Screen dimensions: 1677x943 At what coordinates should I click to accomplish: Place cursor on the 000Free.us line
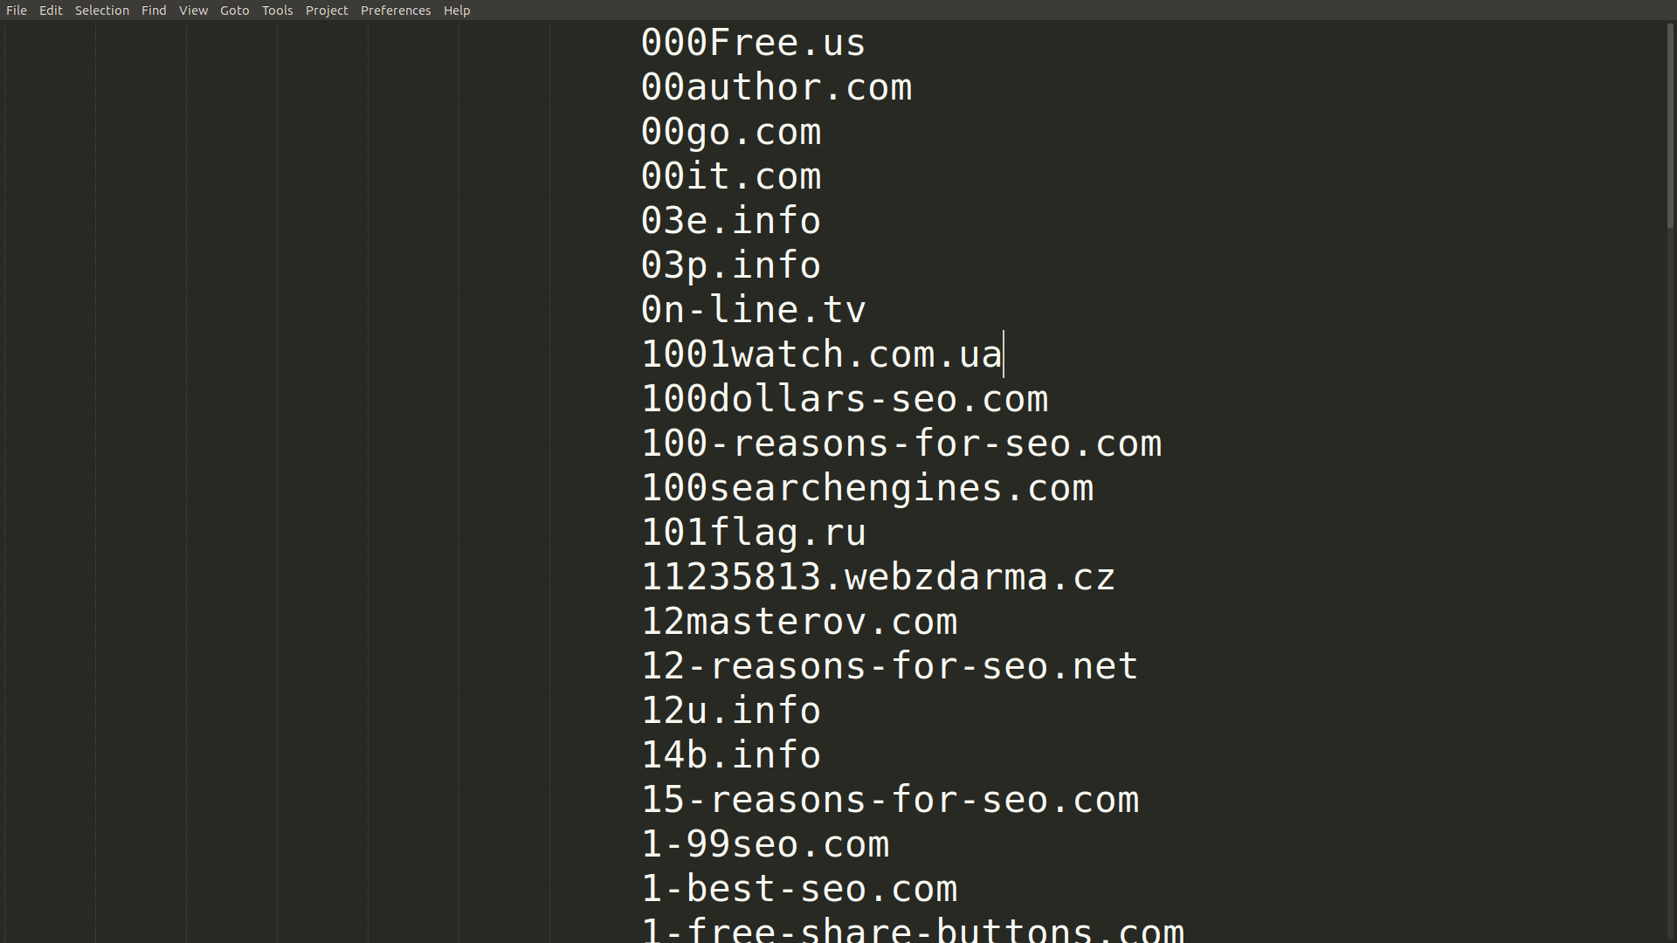[x=752, y=41]
